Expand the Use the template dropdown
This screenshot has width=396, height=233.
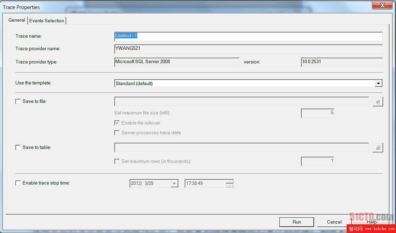(378, 83)
